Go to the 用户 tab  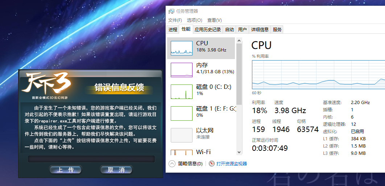(242, 29)
